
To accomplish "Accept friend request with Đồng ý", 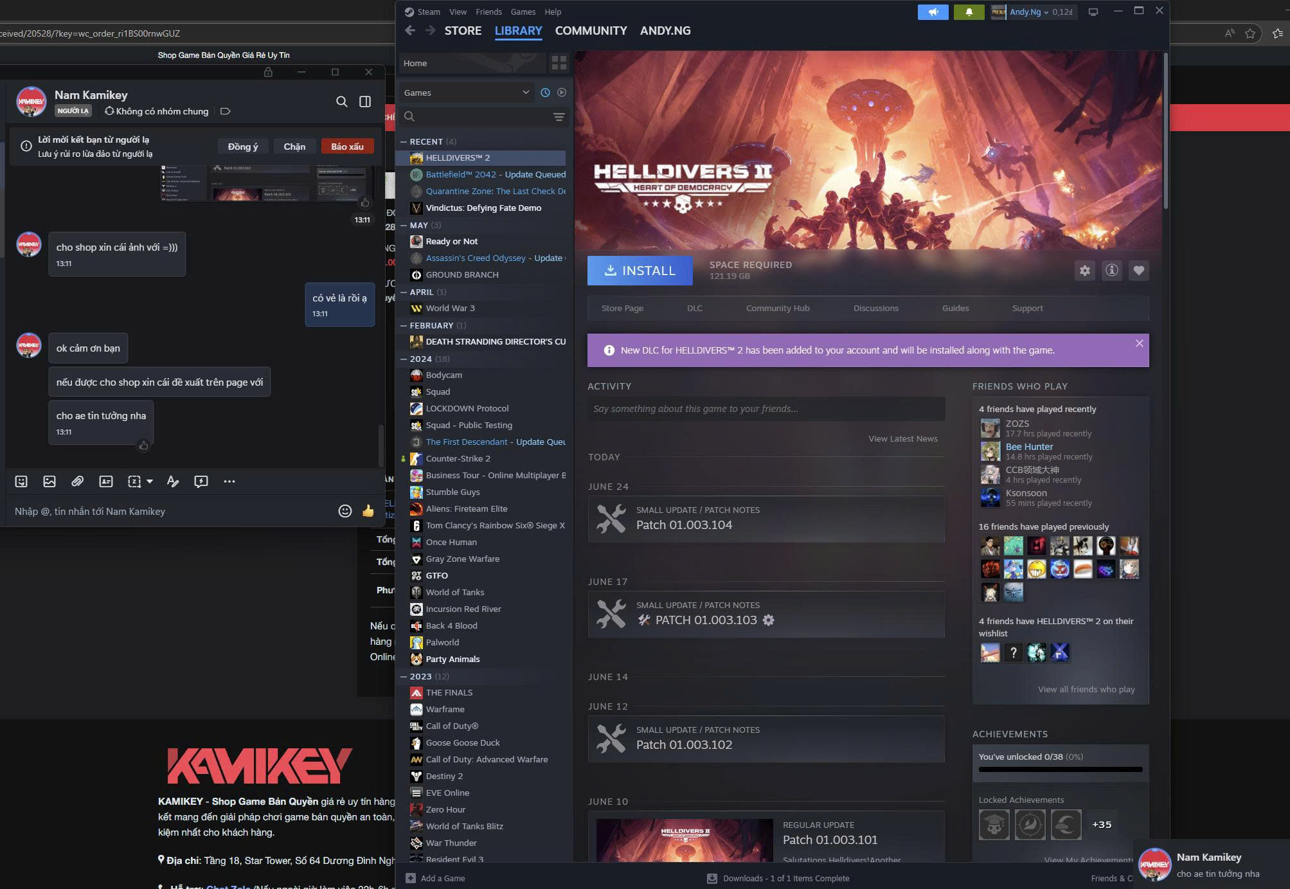I will [x=243, y=147].
